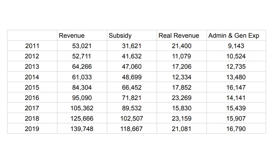Viewport: 279px width, 164px height.
Task: Choose admin expense cell 15,907
Action: [x=236, y=118]
